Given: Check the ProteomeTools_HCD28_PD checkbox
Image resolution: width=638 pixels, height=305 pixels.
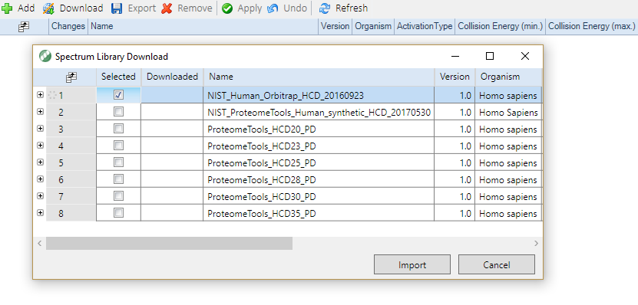Looking at the screenshot, I should [x=118, y=179].
